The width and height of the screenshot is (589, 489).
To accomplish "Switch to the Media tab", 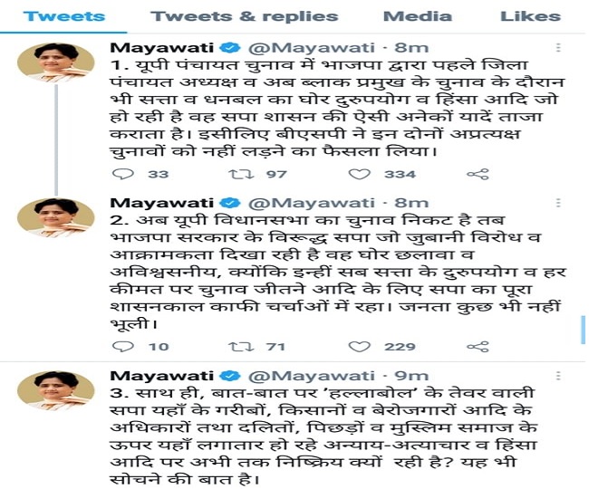I will pos(418,16).
